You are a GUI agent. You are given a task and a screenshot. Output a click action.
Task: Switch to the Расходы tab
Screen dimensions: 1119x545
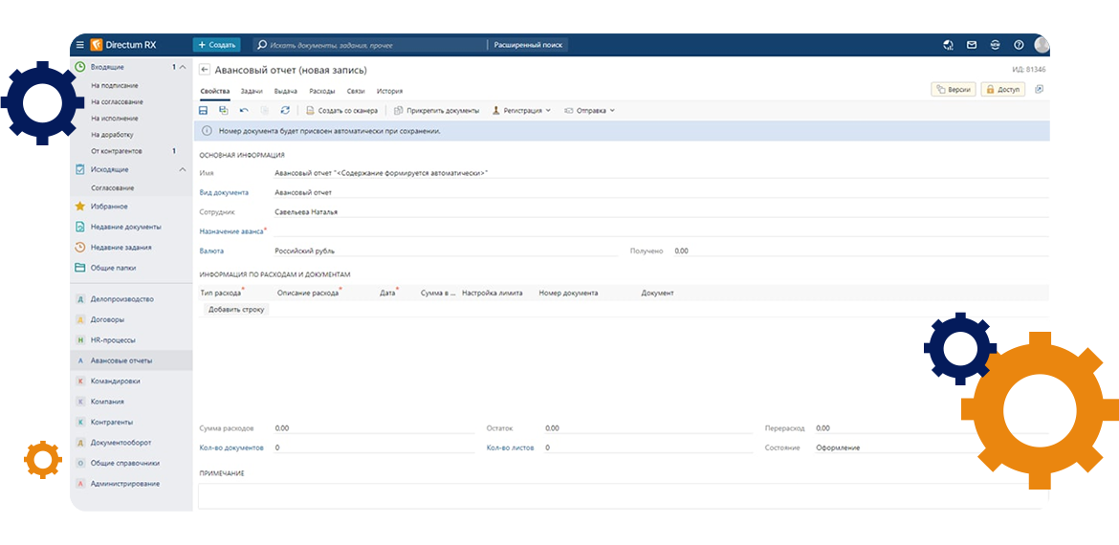(321, 91)
